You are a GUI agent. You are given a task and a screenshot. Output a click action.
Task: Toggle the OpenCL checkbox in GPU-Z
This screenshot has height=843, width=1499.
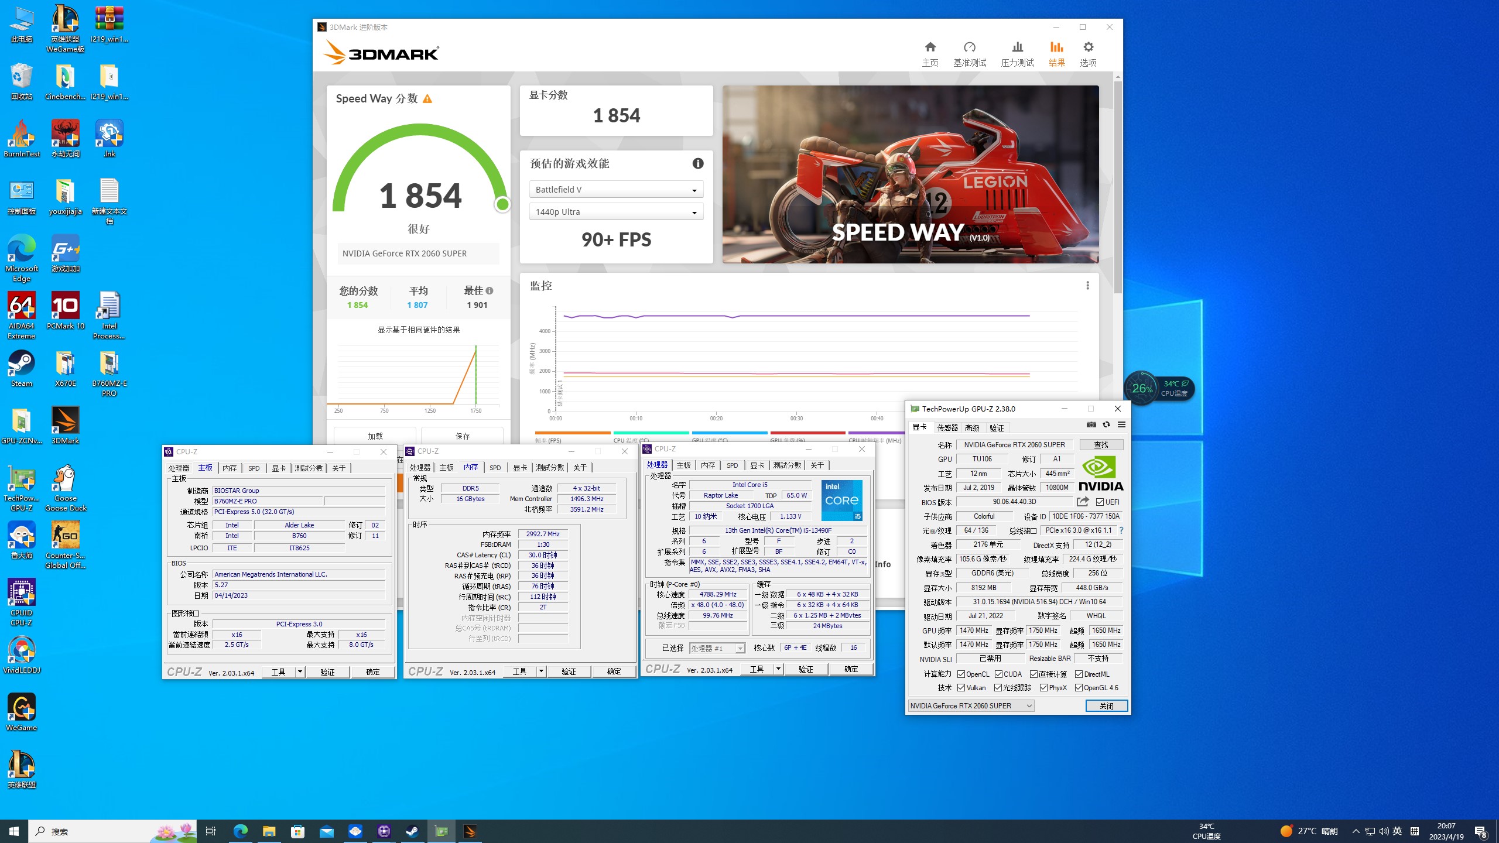(961, 674)
